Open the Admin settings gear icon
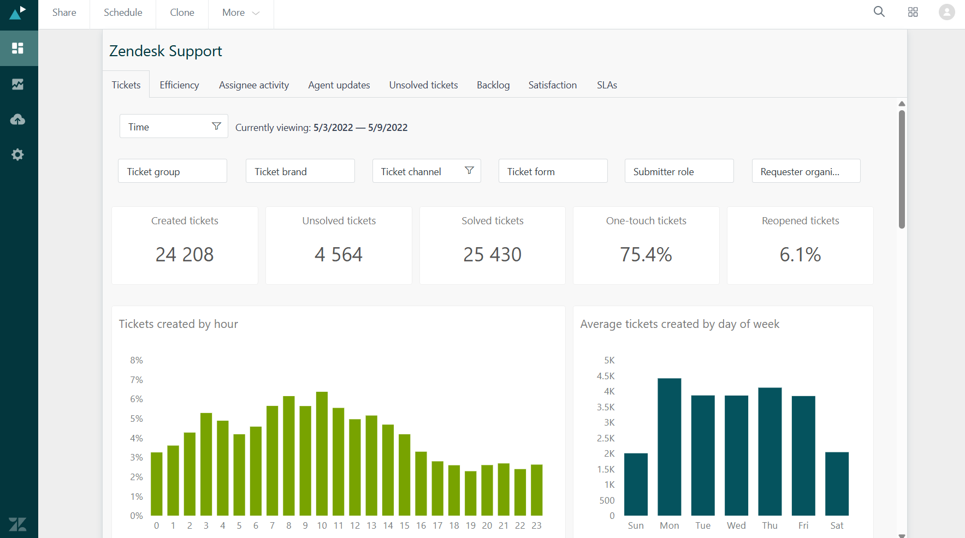The image size is (965, 538). click(x=18, y=154)
